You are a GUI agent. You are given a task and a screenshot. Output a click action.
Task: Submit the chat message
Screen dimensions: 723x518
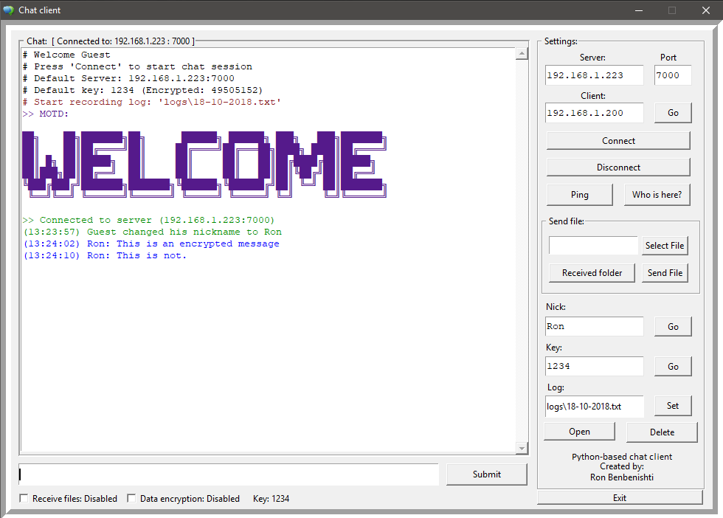[x=486, y=474]
